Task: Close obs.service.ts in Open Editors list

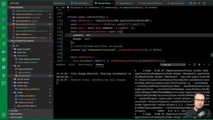Action: coord(11,24)
